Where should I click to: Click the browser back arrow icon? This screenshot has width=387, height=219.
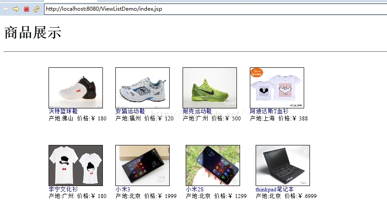coord(6,9)
